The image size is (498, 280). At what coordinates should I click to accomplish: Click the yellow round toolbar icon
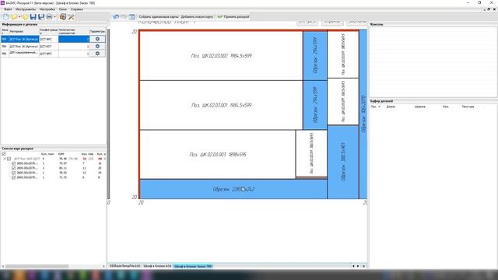(x=25, y=17)
